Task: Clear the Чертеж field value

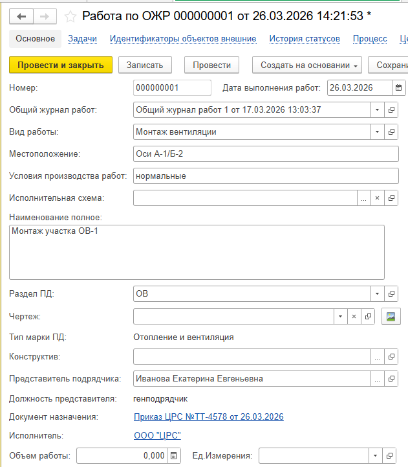Action: click(x=354, y=316)
